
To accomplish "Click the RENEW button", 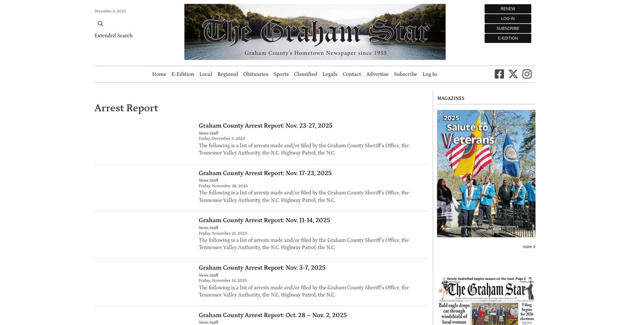I will point(508,9).
